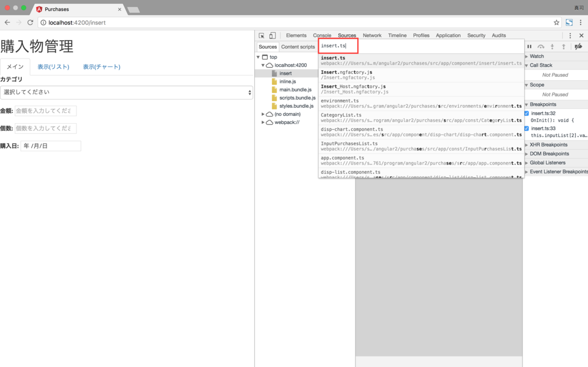
Task: Open the 表示(チャート) page tab
Action: point(102,67)
